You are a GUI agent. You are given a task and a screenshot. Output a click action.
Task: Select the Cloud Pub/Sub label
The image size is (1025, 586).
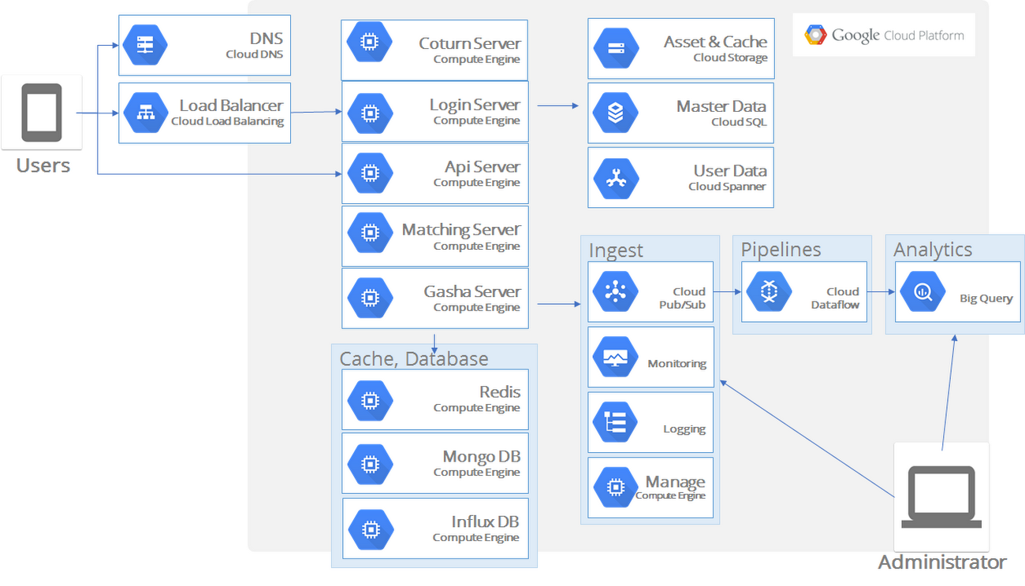[683, 298]
